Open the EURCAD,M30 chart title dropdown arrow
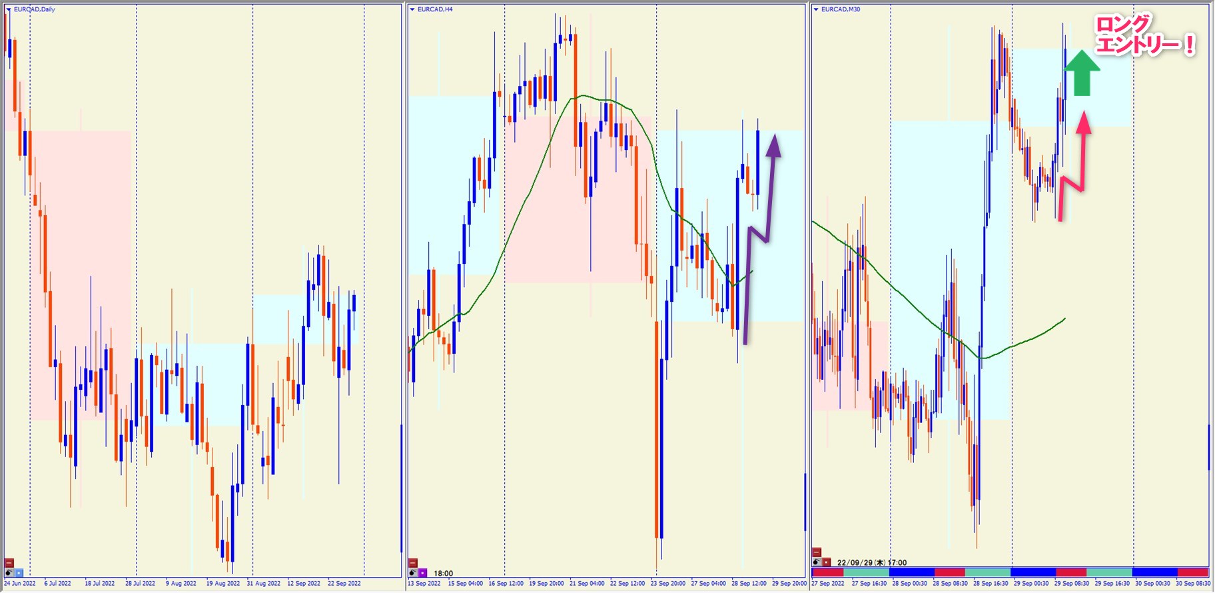1215x593 pixels. pyautogui.click(x=816, y=9)
